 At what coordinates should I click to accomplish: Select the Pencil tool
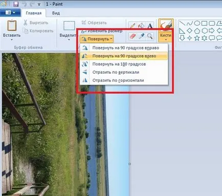(132, 26)
